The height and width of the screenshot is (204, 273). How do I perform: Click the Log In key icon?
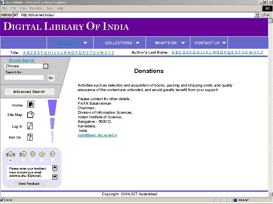point(30,126)
